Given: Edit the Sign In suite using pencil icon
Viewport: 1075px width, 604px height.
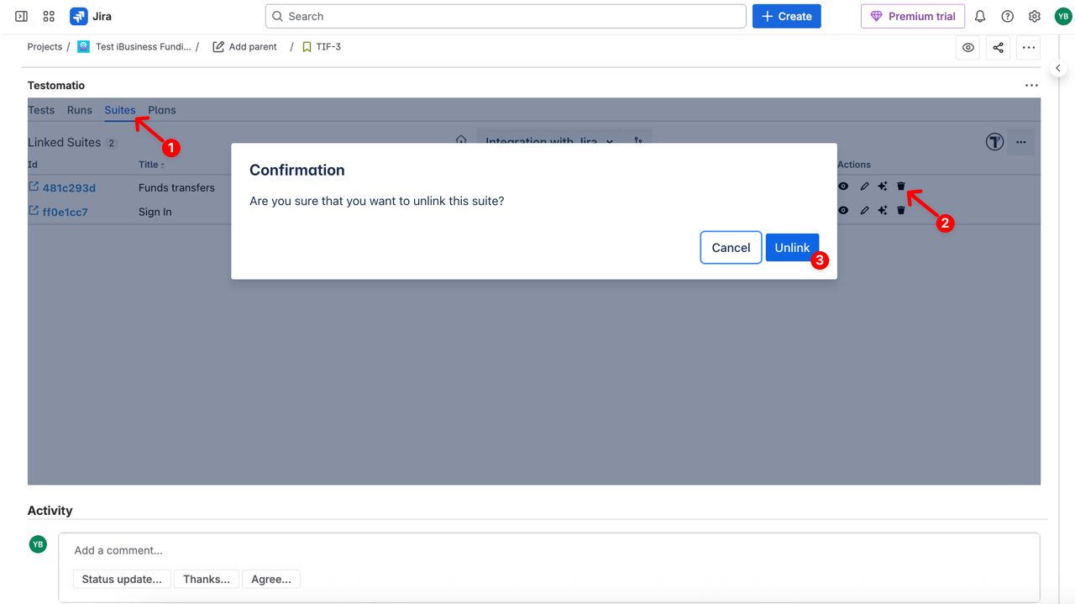Looking at the screenshot, I should coord(864,211).
